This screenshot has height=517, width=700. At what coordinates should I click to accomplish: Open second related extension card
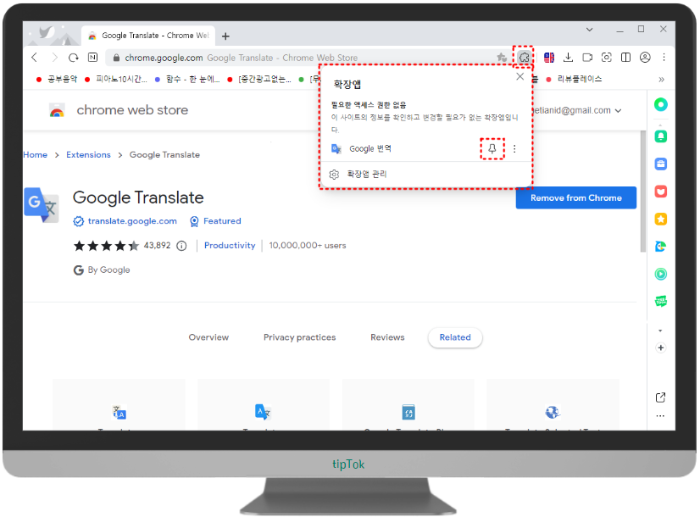tap(264, 404)
